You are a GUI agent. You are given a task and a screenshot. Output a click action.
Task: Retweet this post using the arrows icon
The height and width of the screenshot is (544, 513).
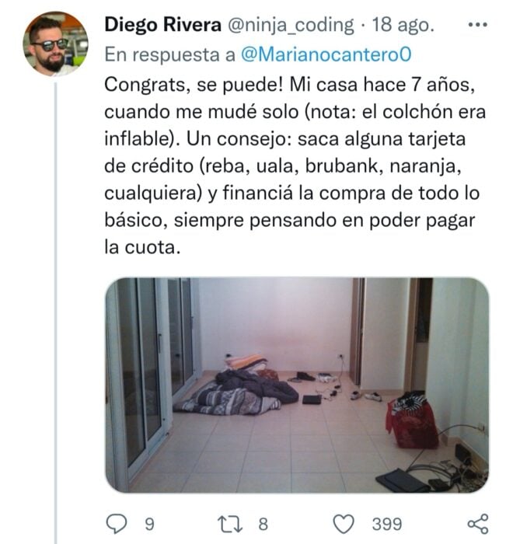[230, 524]
